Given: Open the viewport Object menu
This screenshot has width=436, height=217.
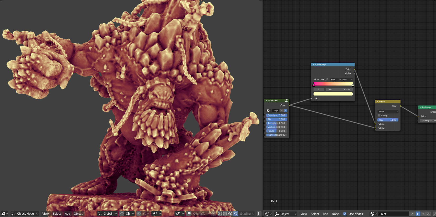Looking at the screenshot, I should click(78, 214).
